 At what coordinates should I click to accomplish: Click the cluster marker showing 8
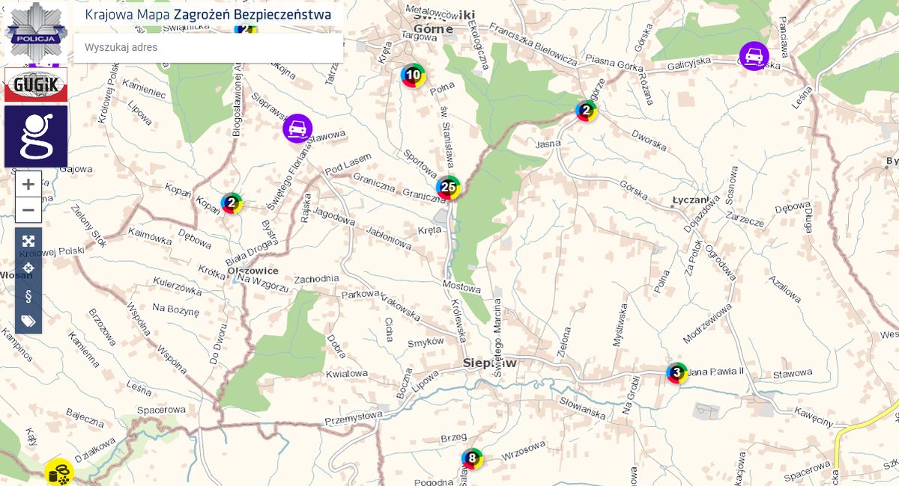pyautogui.click(x=471, y=458)
